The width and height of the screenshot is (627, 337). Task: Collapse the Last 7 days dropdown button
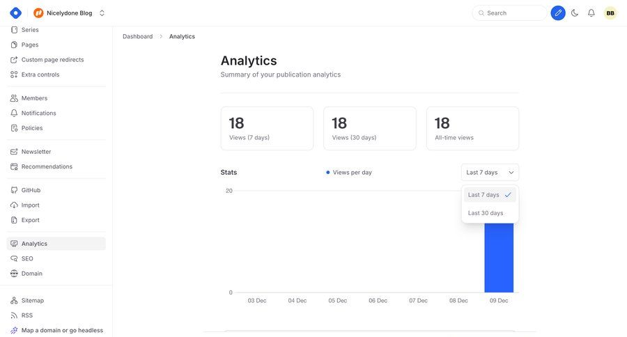490,172
